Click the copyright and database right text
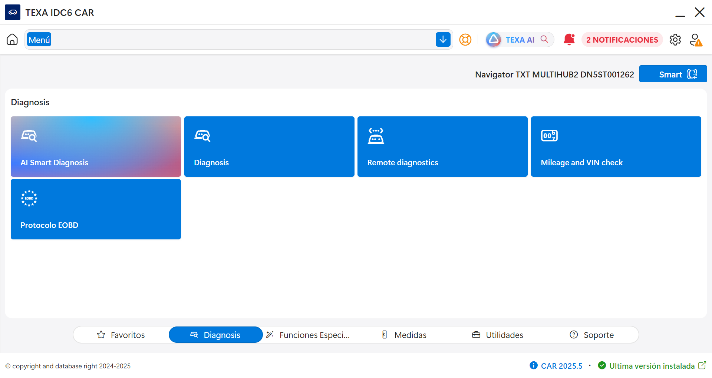This screenshot has height=378, width=712. pyautogui.click(x=68, y=366)
